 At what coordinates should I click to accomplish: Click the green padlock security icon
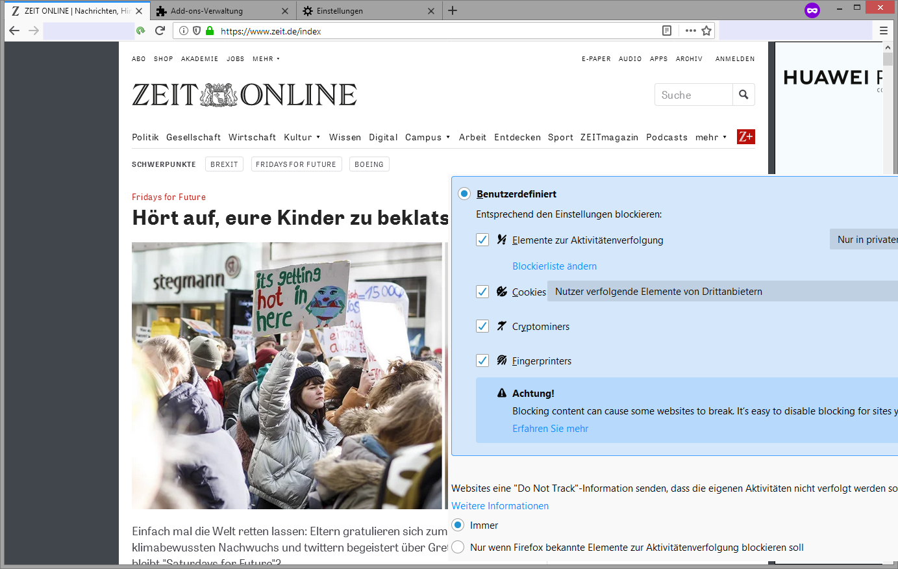coord(209,31)
